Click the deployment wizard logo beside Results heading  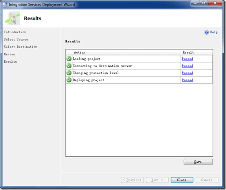pos(13,18)
